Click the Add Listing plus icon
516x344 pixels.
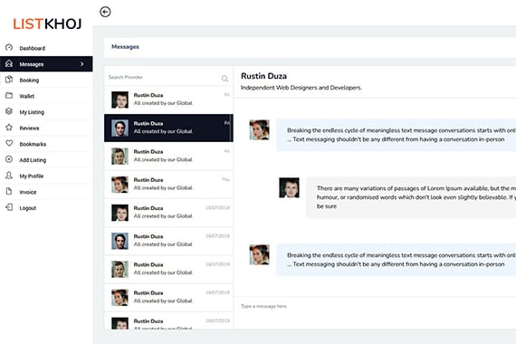point(9,159)
